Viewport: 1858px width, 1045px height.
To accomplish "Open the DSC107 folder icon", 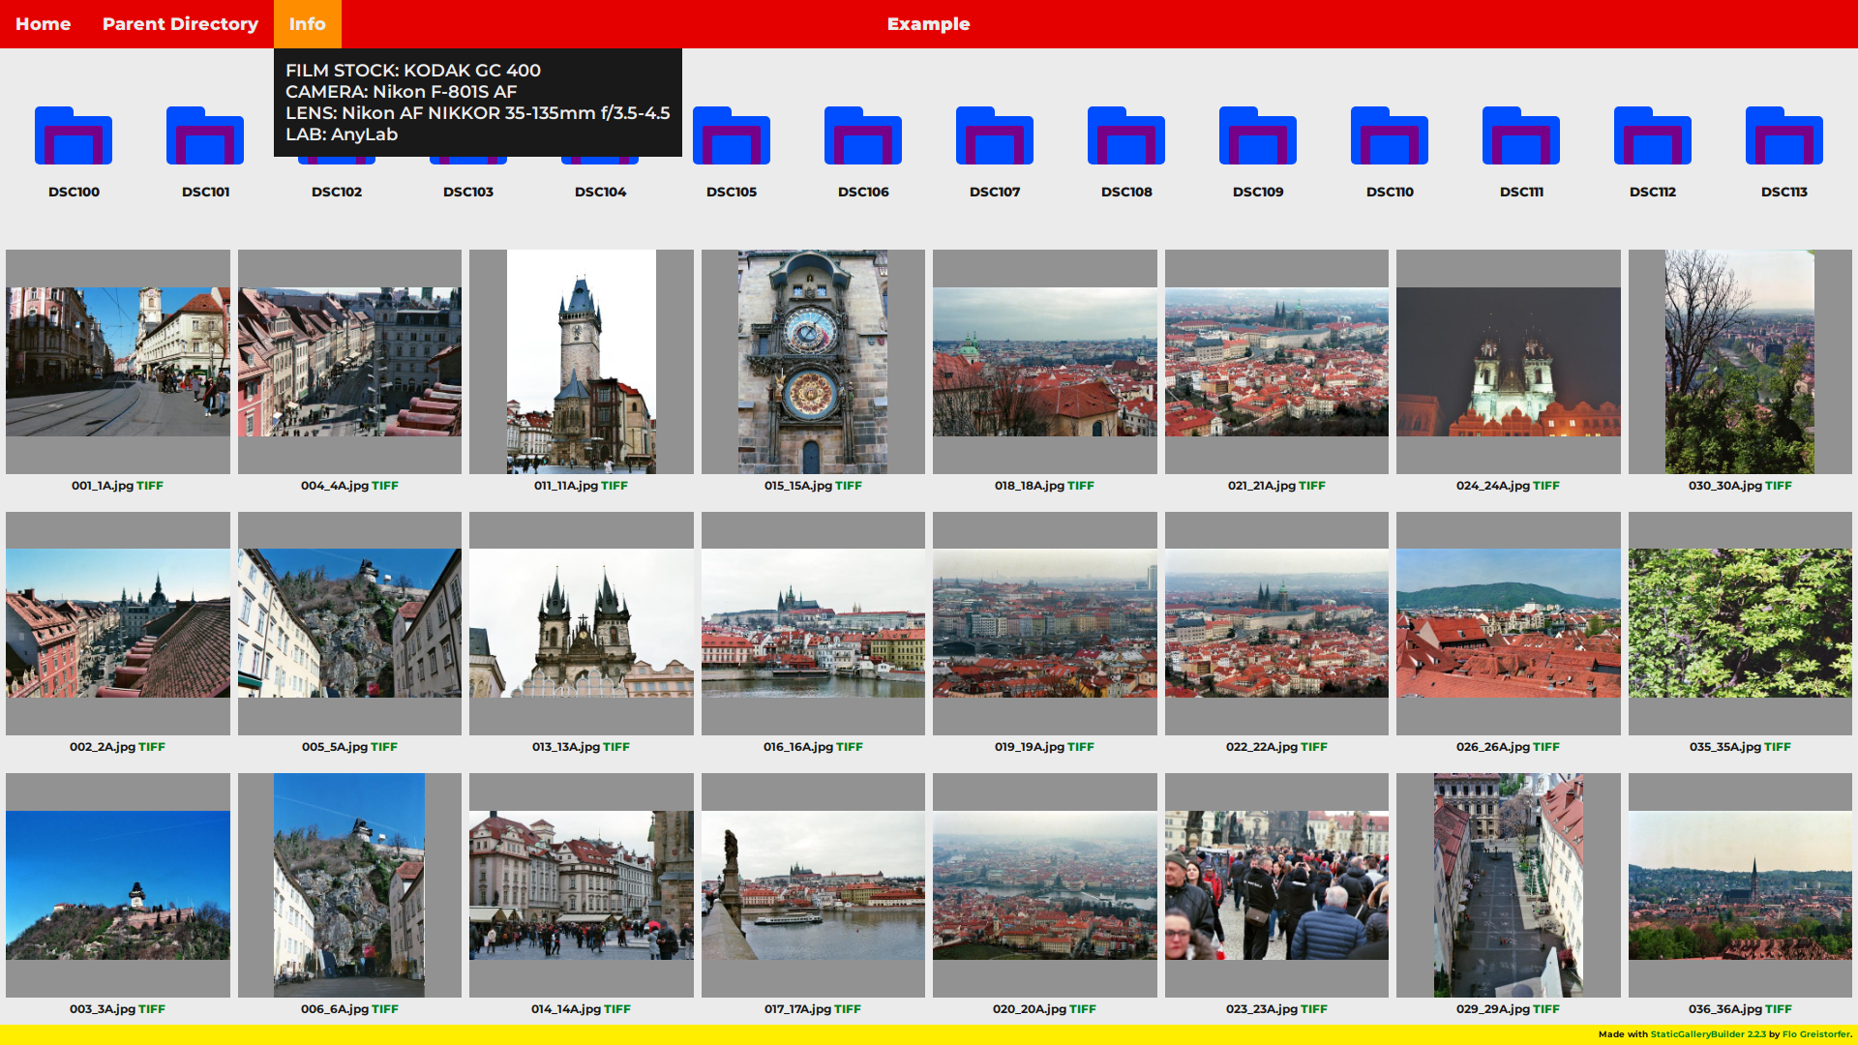I will [995, 136].
